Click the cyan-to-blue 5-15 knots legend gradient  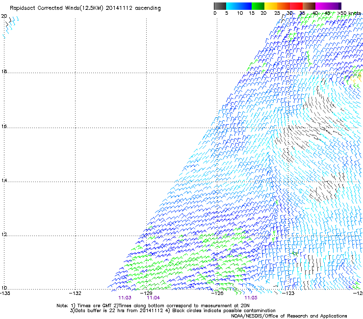click(239, 6)
